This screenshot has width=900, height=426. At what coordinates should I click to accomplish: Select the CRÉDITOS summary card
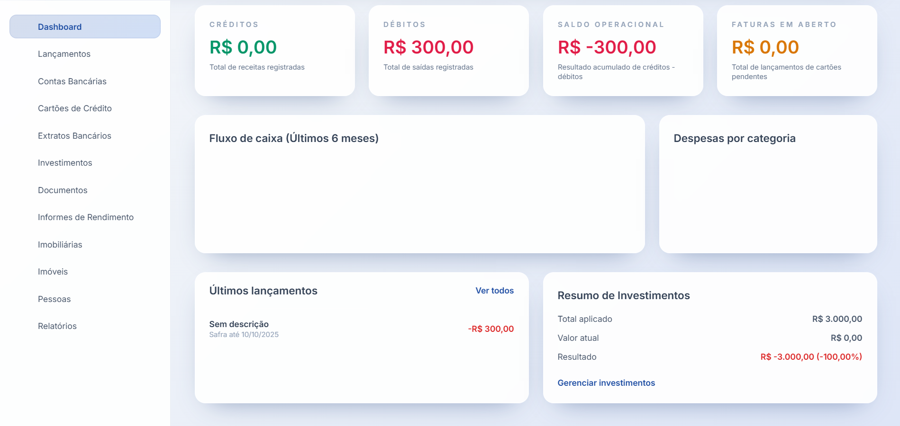[x=275, y=50]
